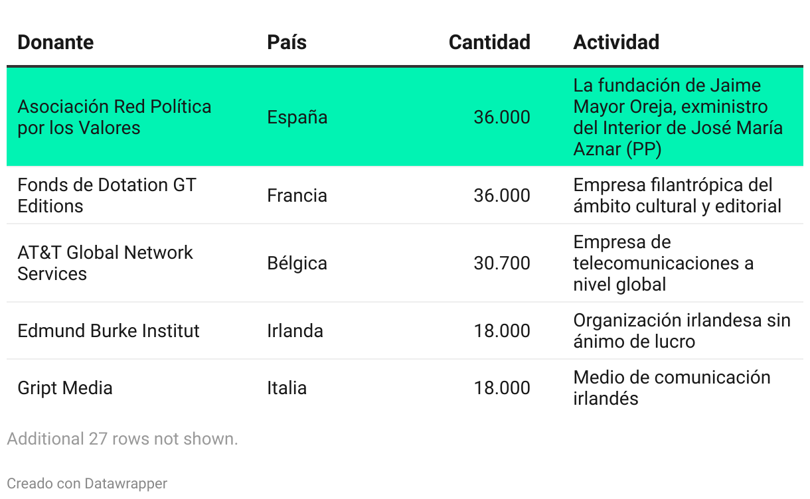
Task: Click the Additional 27 rows not shown note
Action: [x=122, y=439]
